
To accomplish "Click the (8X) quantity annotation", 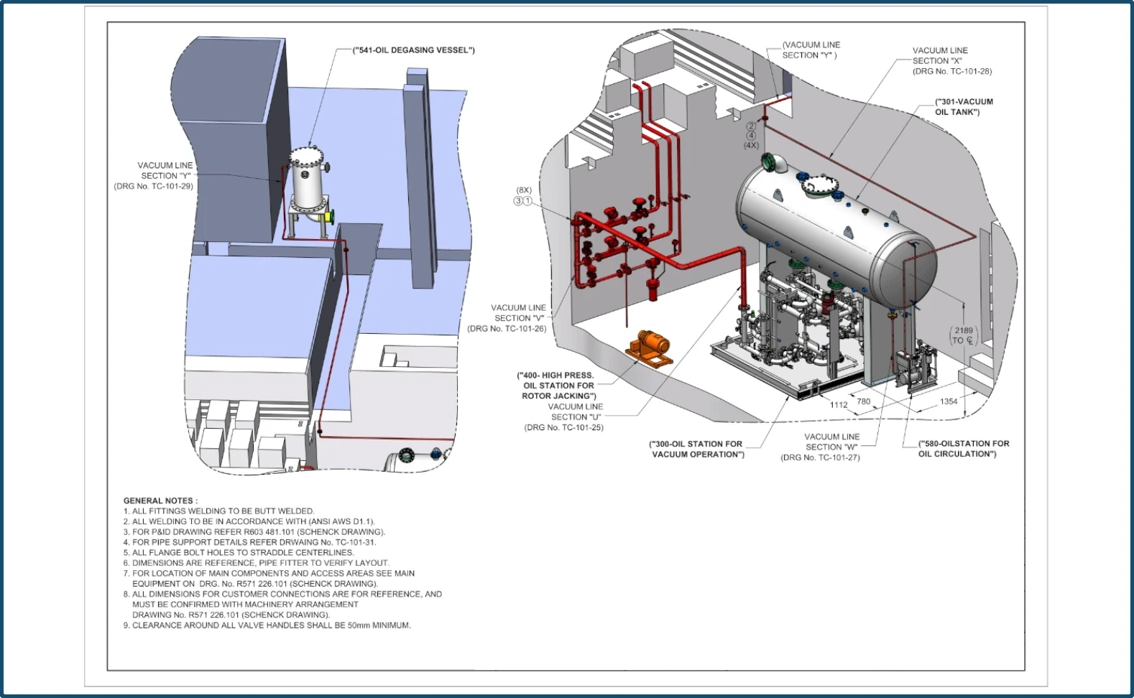I will click(524, 190).
